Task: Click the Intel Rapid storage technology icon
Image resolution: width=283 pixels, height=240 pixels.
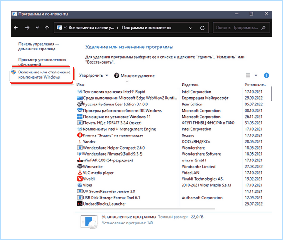Action: (80, 92)
